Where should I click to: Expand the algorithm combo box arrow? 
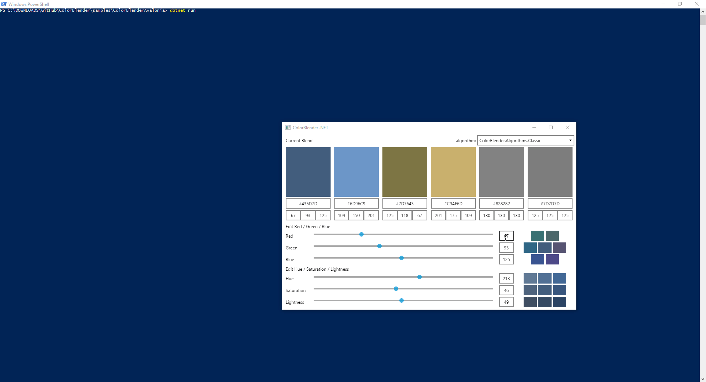570,140
